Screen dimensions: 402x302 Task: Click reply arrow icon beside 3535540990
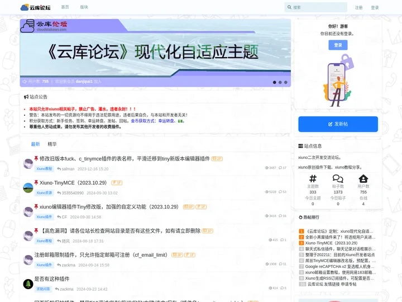click(x=59, y=193)
